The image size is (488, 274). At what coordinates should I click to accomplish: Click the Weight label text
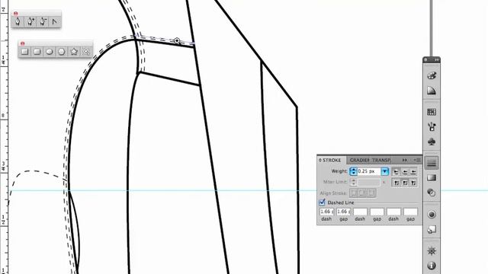tap(339, 171)
